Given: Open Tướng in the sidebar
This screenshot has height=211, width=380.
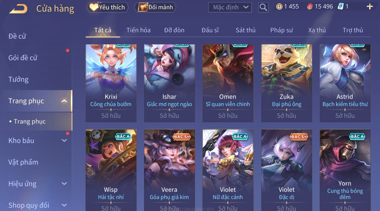Looking at the screenshot, I should click(x=18, y=79).
